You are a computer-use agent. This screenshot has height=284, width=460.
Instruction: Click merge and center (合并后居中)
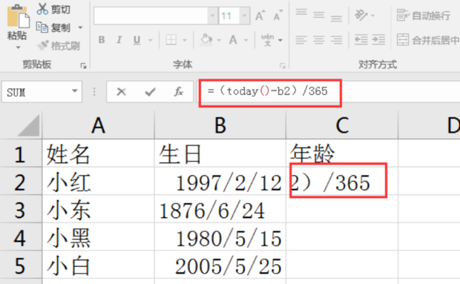coord(428,40)
